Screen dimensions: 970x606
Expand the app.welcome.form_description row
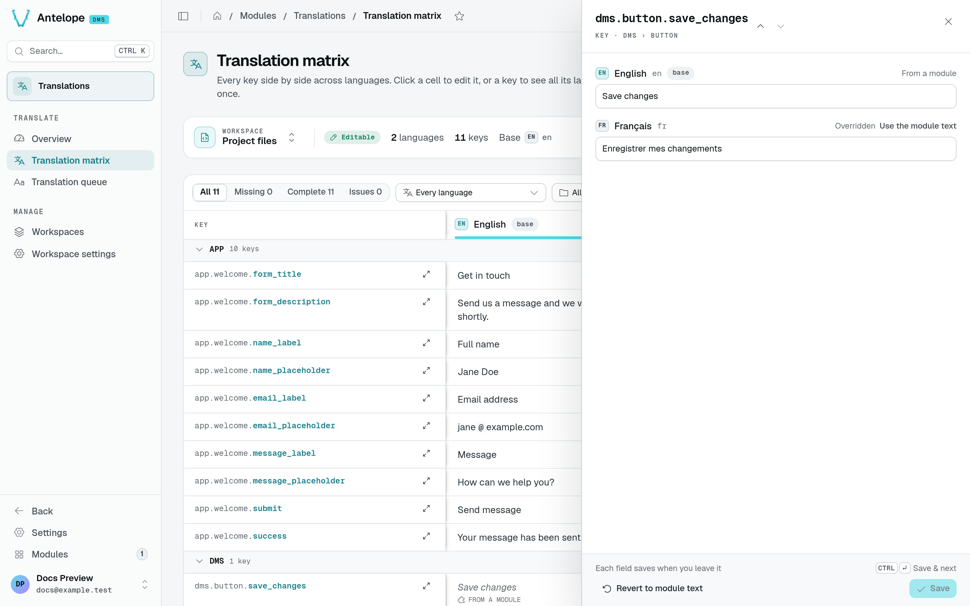pos(426,302)
